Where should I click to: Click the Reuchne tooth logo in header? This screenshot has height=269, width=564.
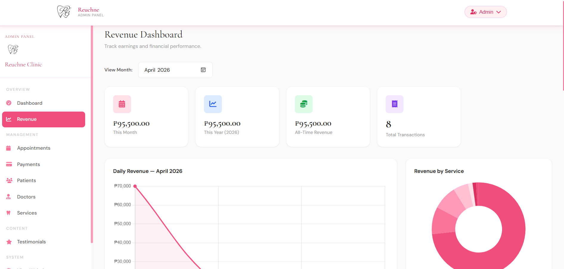click(64, 12)
